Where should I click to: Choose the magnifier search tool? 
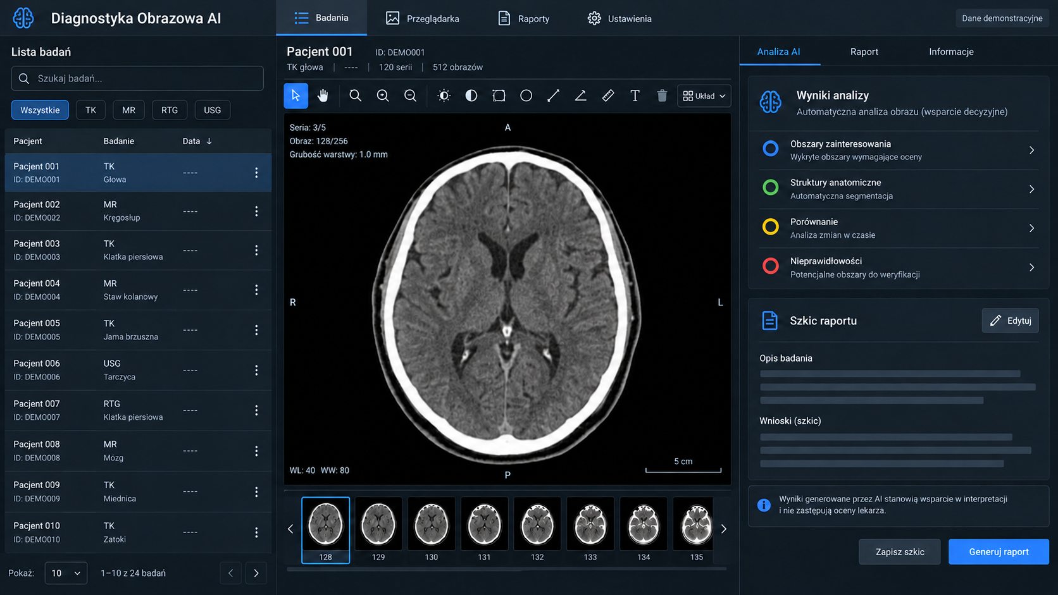coord(356,95)
